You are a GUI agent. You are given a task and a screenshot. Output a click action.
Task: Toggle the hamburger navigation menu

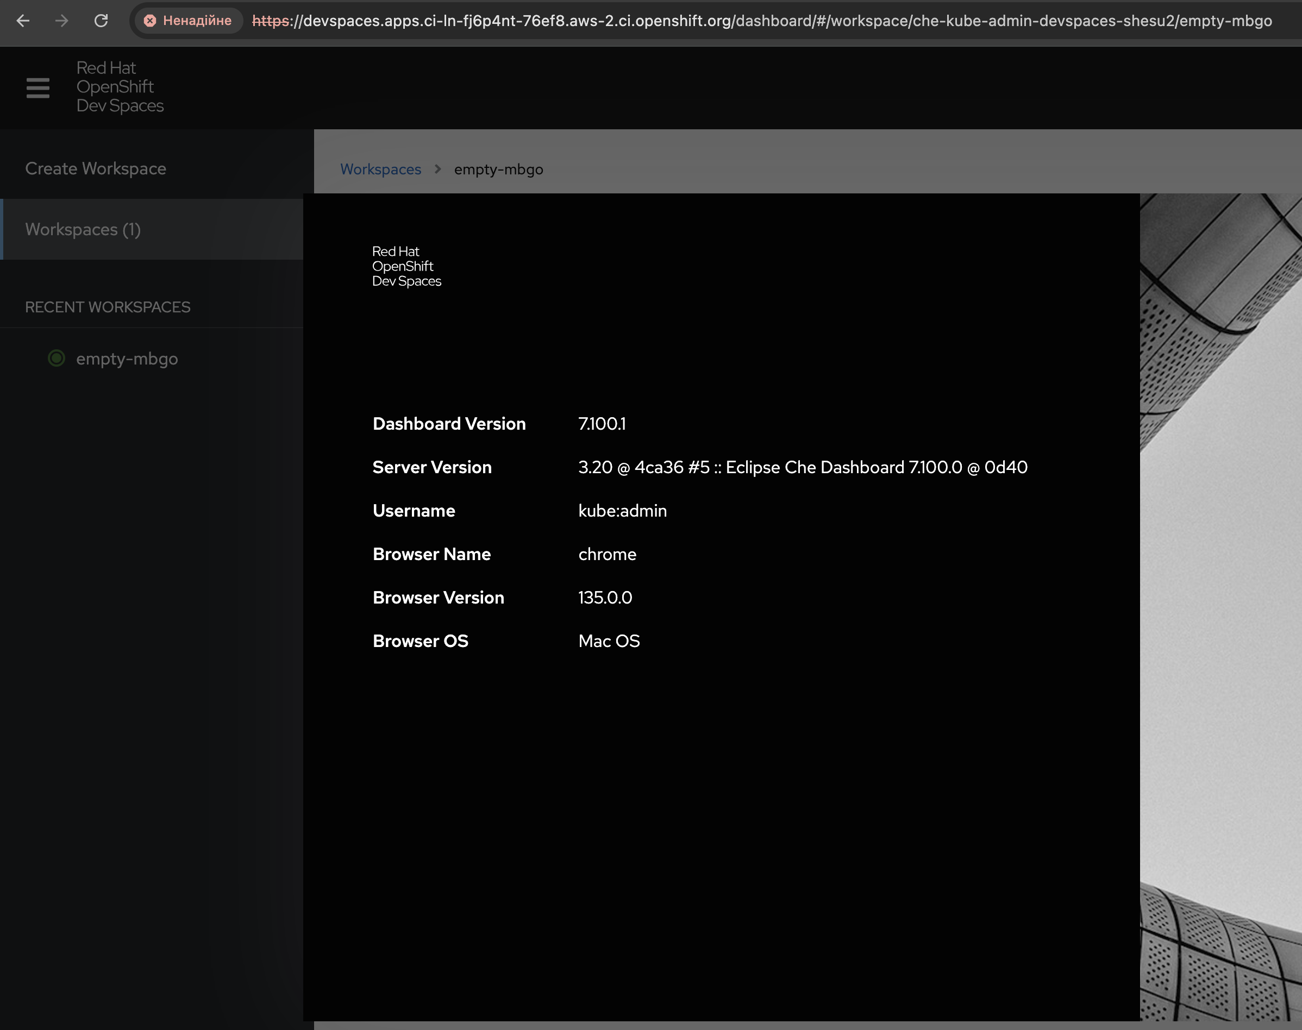pos(38,87)
